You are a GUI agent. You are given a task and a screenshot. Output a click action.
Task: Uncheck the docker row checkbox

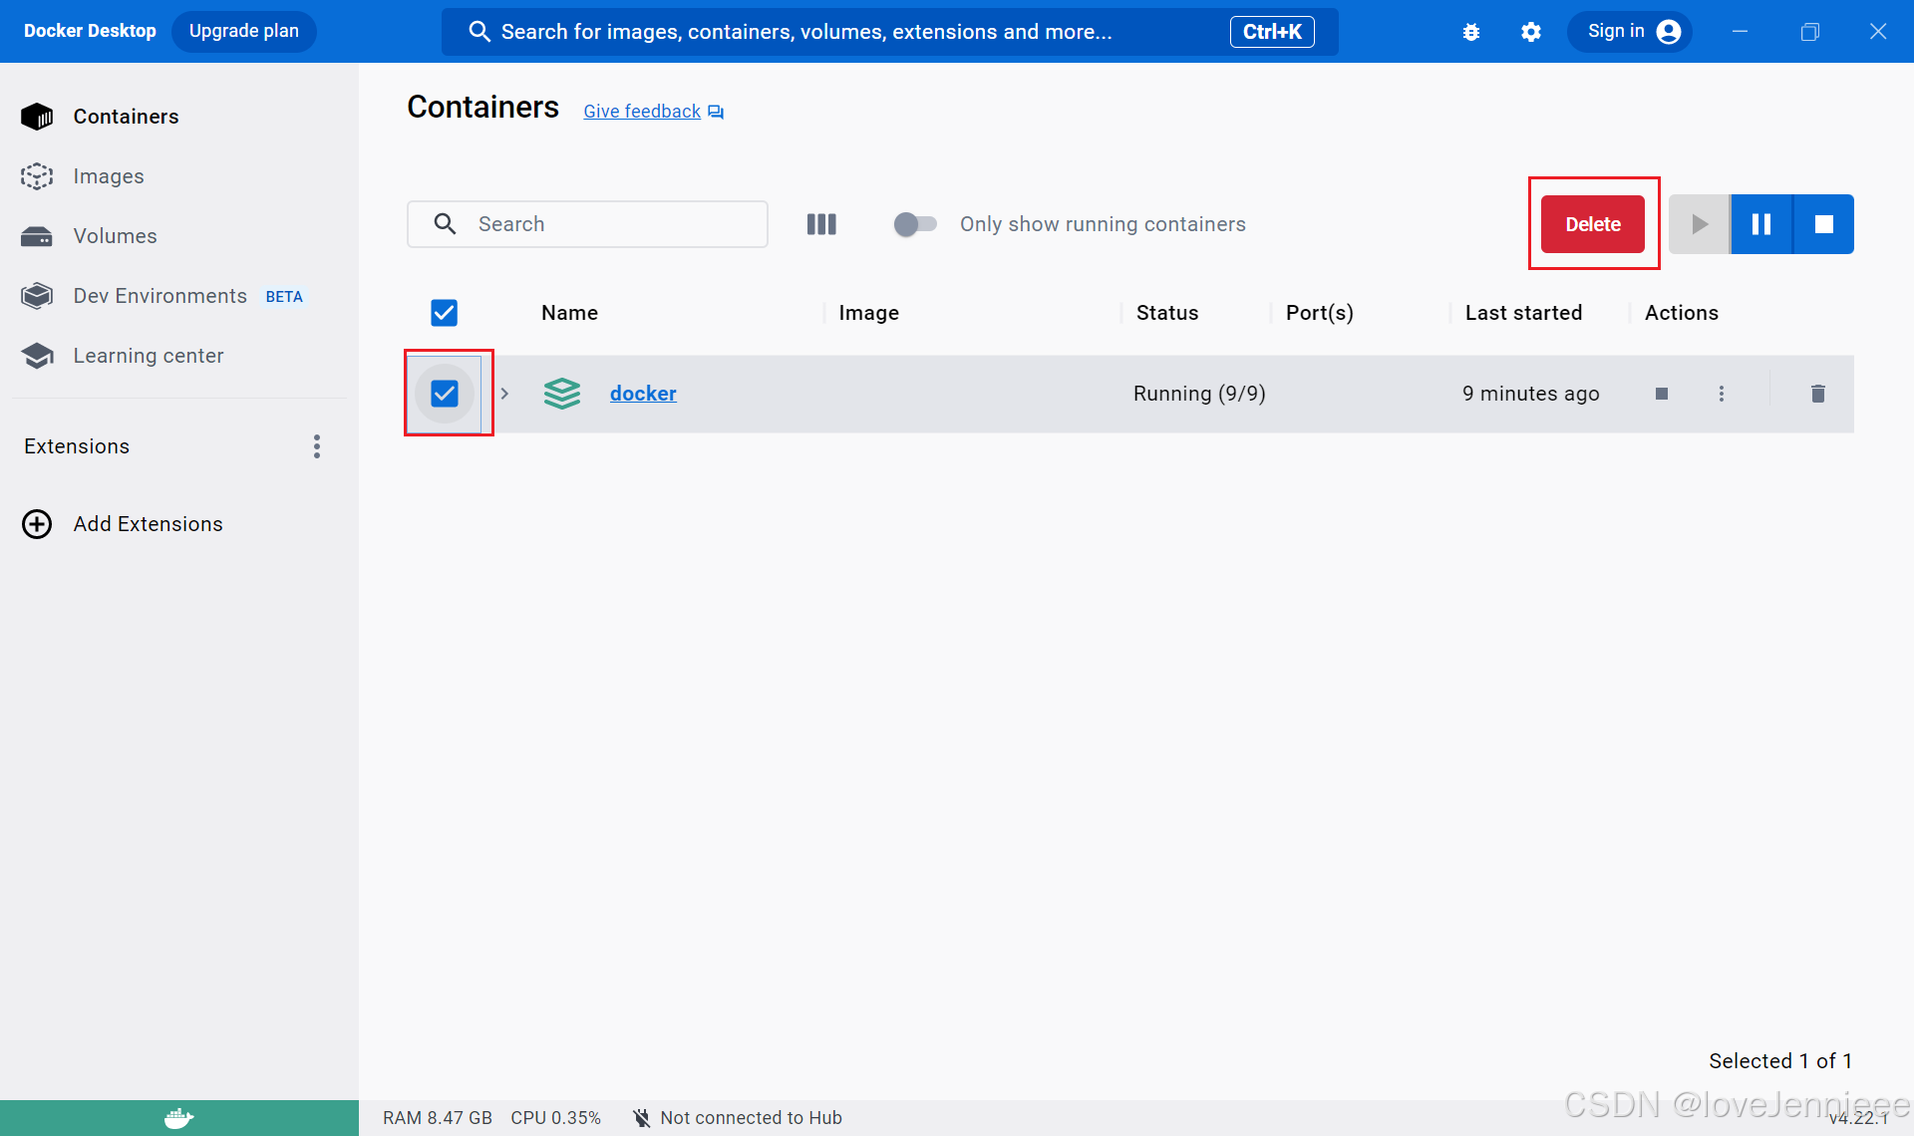(x=445, y=394)
